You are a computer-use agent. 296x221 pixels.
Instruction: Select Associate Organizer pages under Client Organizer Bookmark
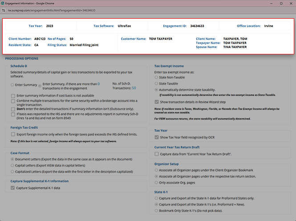[156, 170]
